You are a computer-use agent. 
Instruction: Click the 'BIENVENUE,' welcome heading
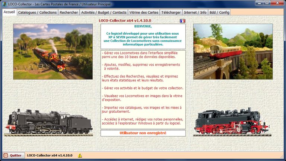pos(143,26)
